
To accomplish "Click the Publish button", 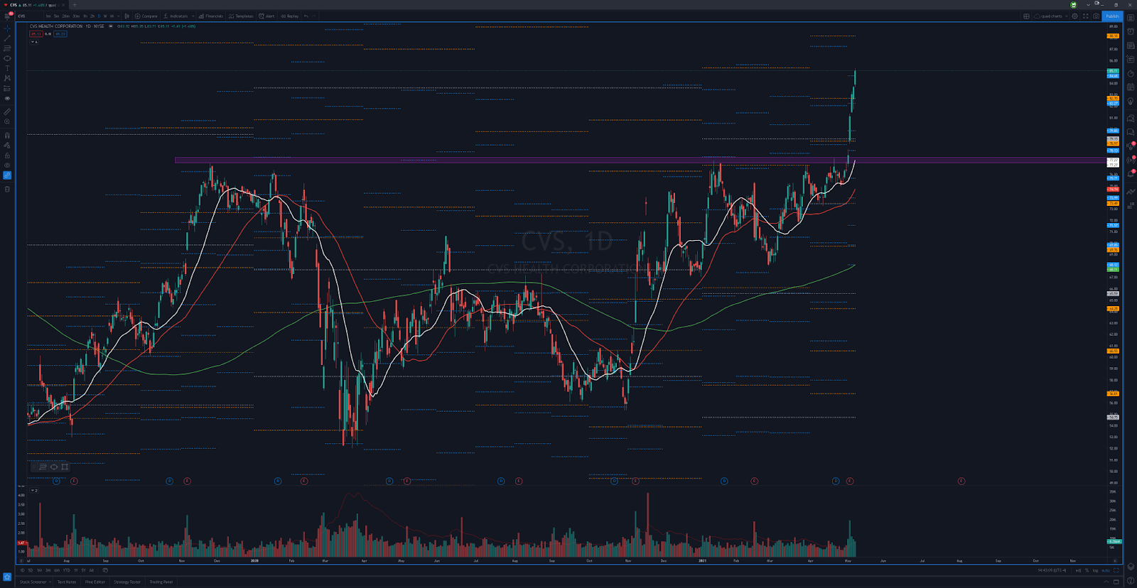I will pyautogui.click(x=1112, y=16).
